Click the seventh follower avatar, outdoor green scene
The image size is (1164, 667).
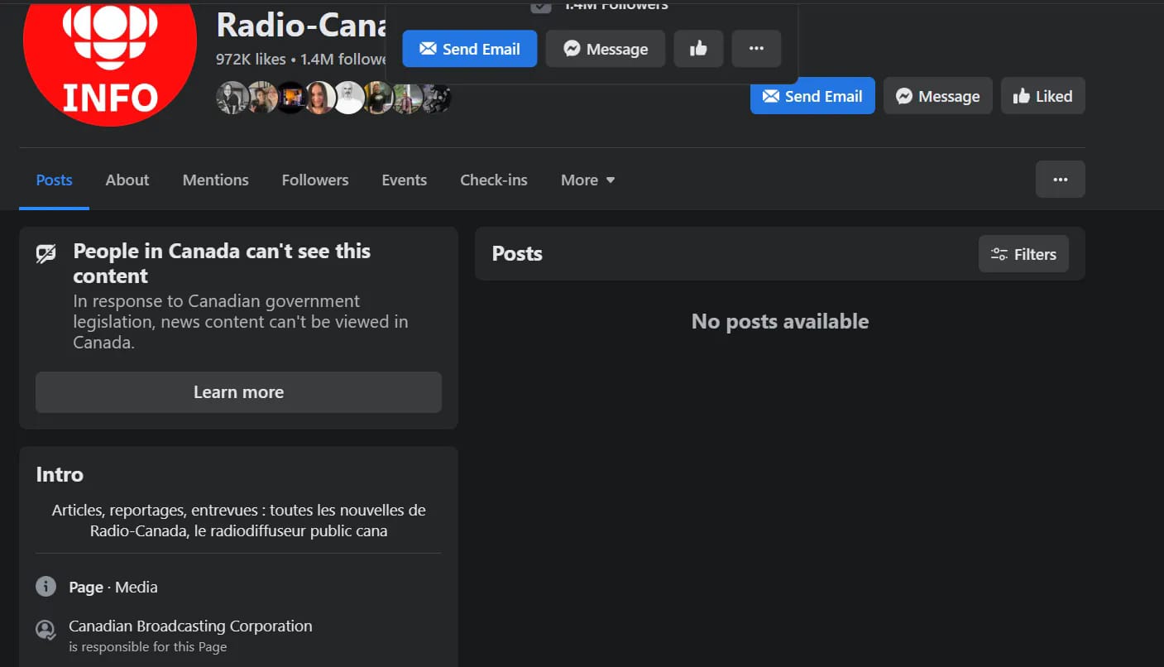click(x=406, y=98)
